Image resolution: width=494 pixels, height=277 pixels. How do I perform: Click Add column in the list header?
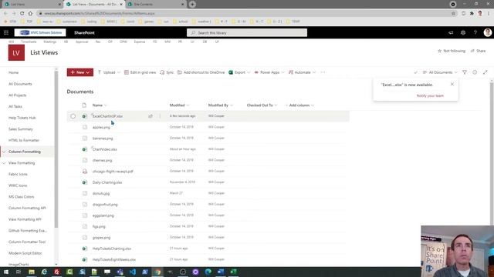299,105
